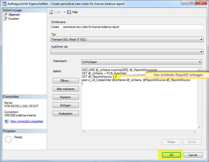Open the Help toolbar icon

[69, 12]
